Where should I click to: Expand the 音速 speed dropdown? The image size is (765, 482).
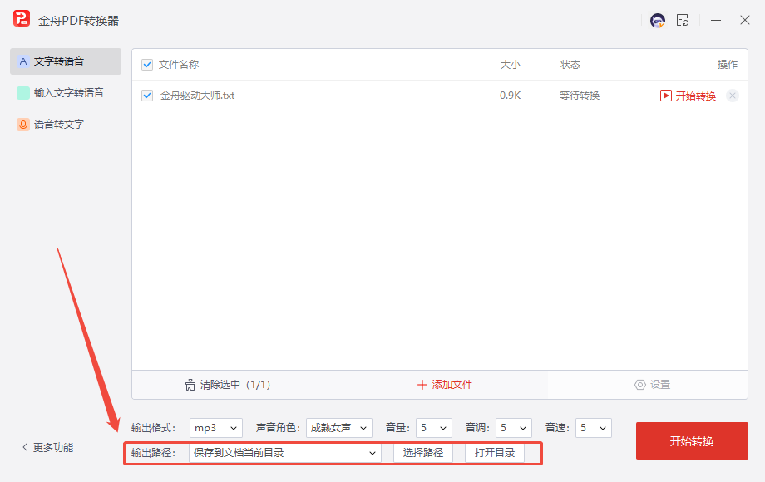click(x=593, y=428)
